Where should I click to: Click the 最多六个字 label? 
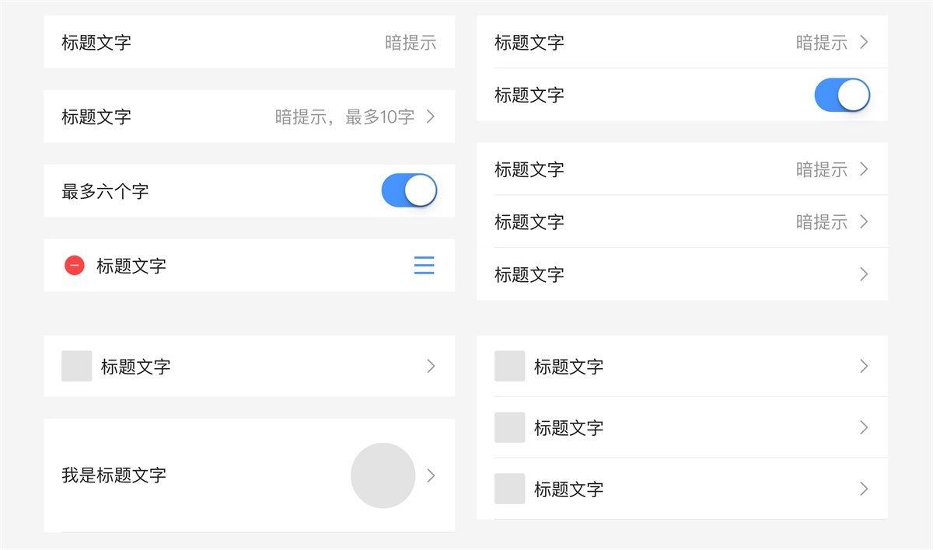105,191
